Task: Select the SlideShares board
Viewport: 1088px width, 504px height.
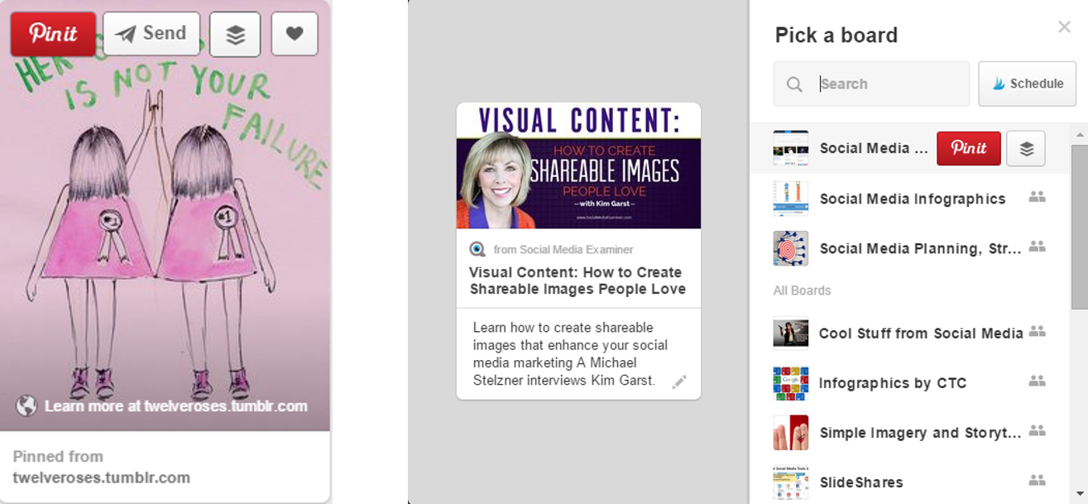Action: [x=910, y=482]
